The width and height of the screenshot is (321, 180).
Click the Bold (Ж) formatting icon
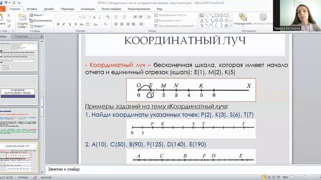tap(58, 24)
